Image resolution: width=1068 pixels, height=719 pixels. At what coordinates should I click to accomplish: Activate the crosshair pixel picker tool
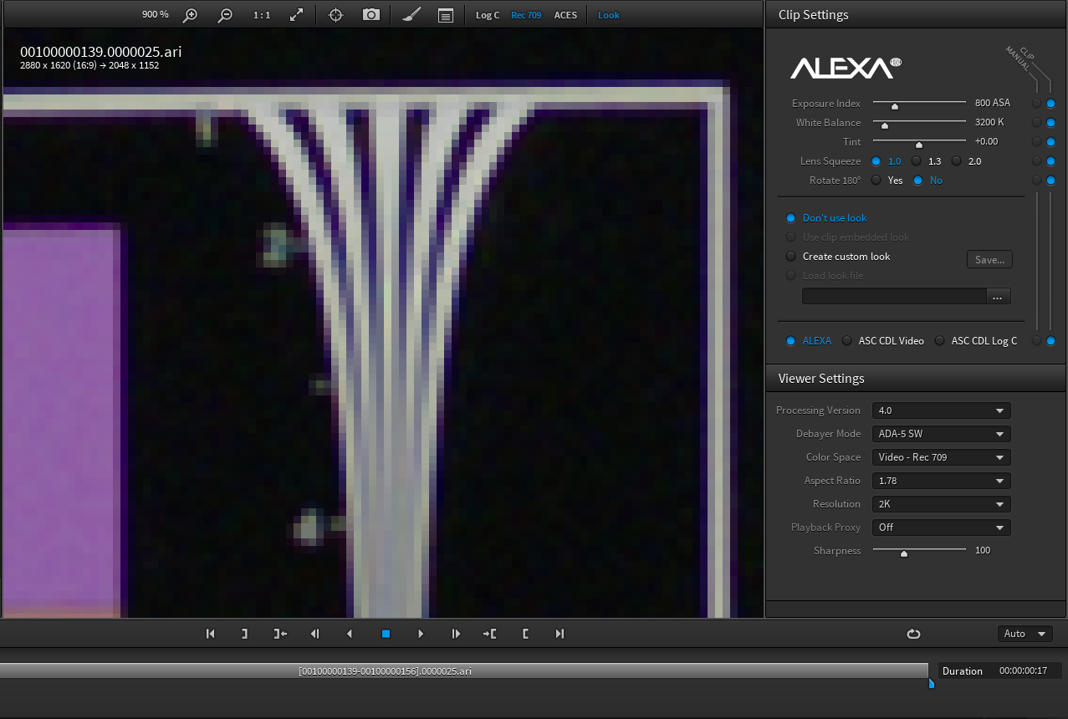[x=335, y=15]
